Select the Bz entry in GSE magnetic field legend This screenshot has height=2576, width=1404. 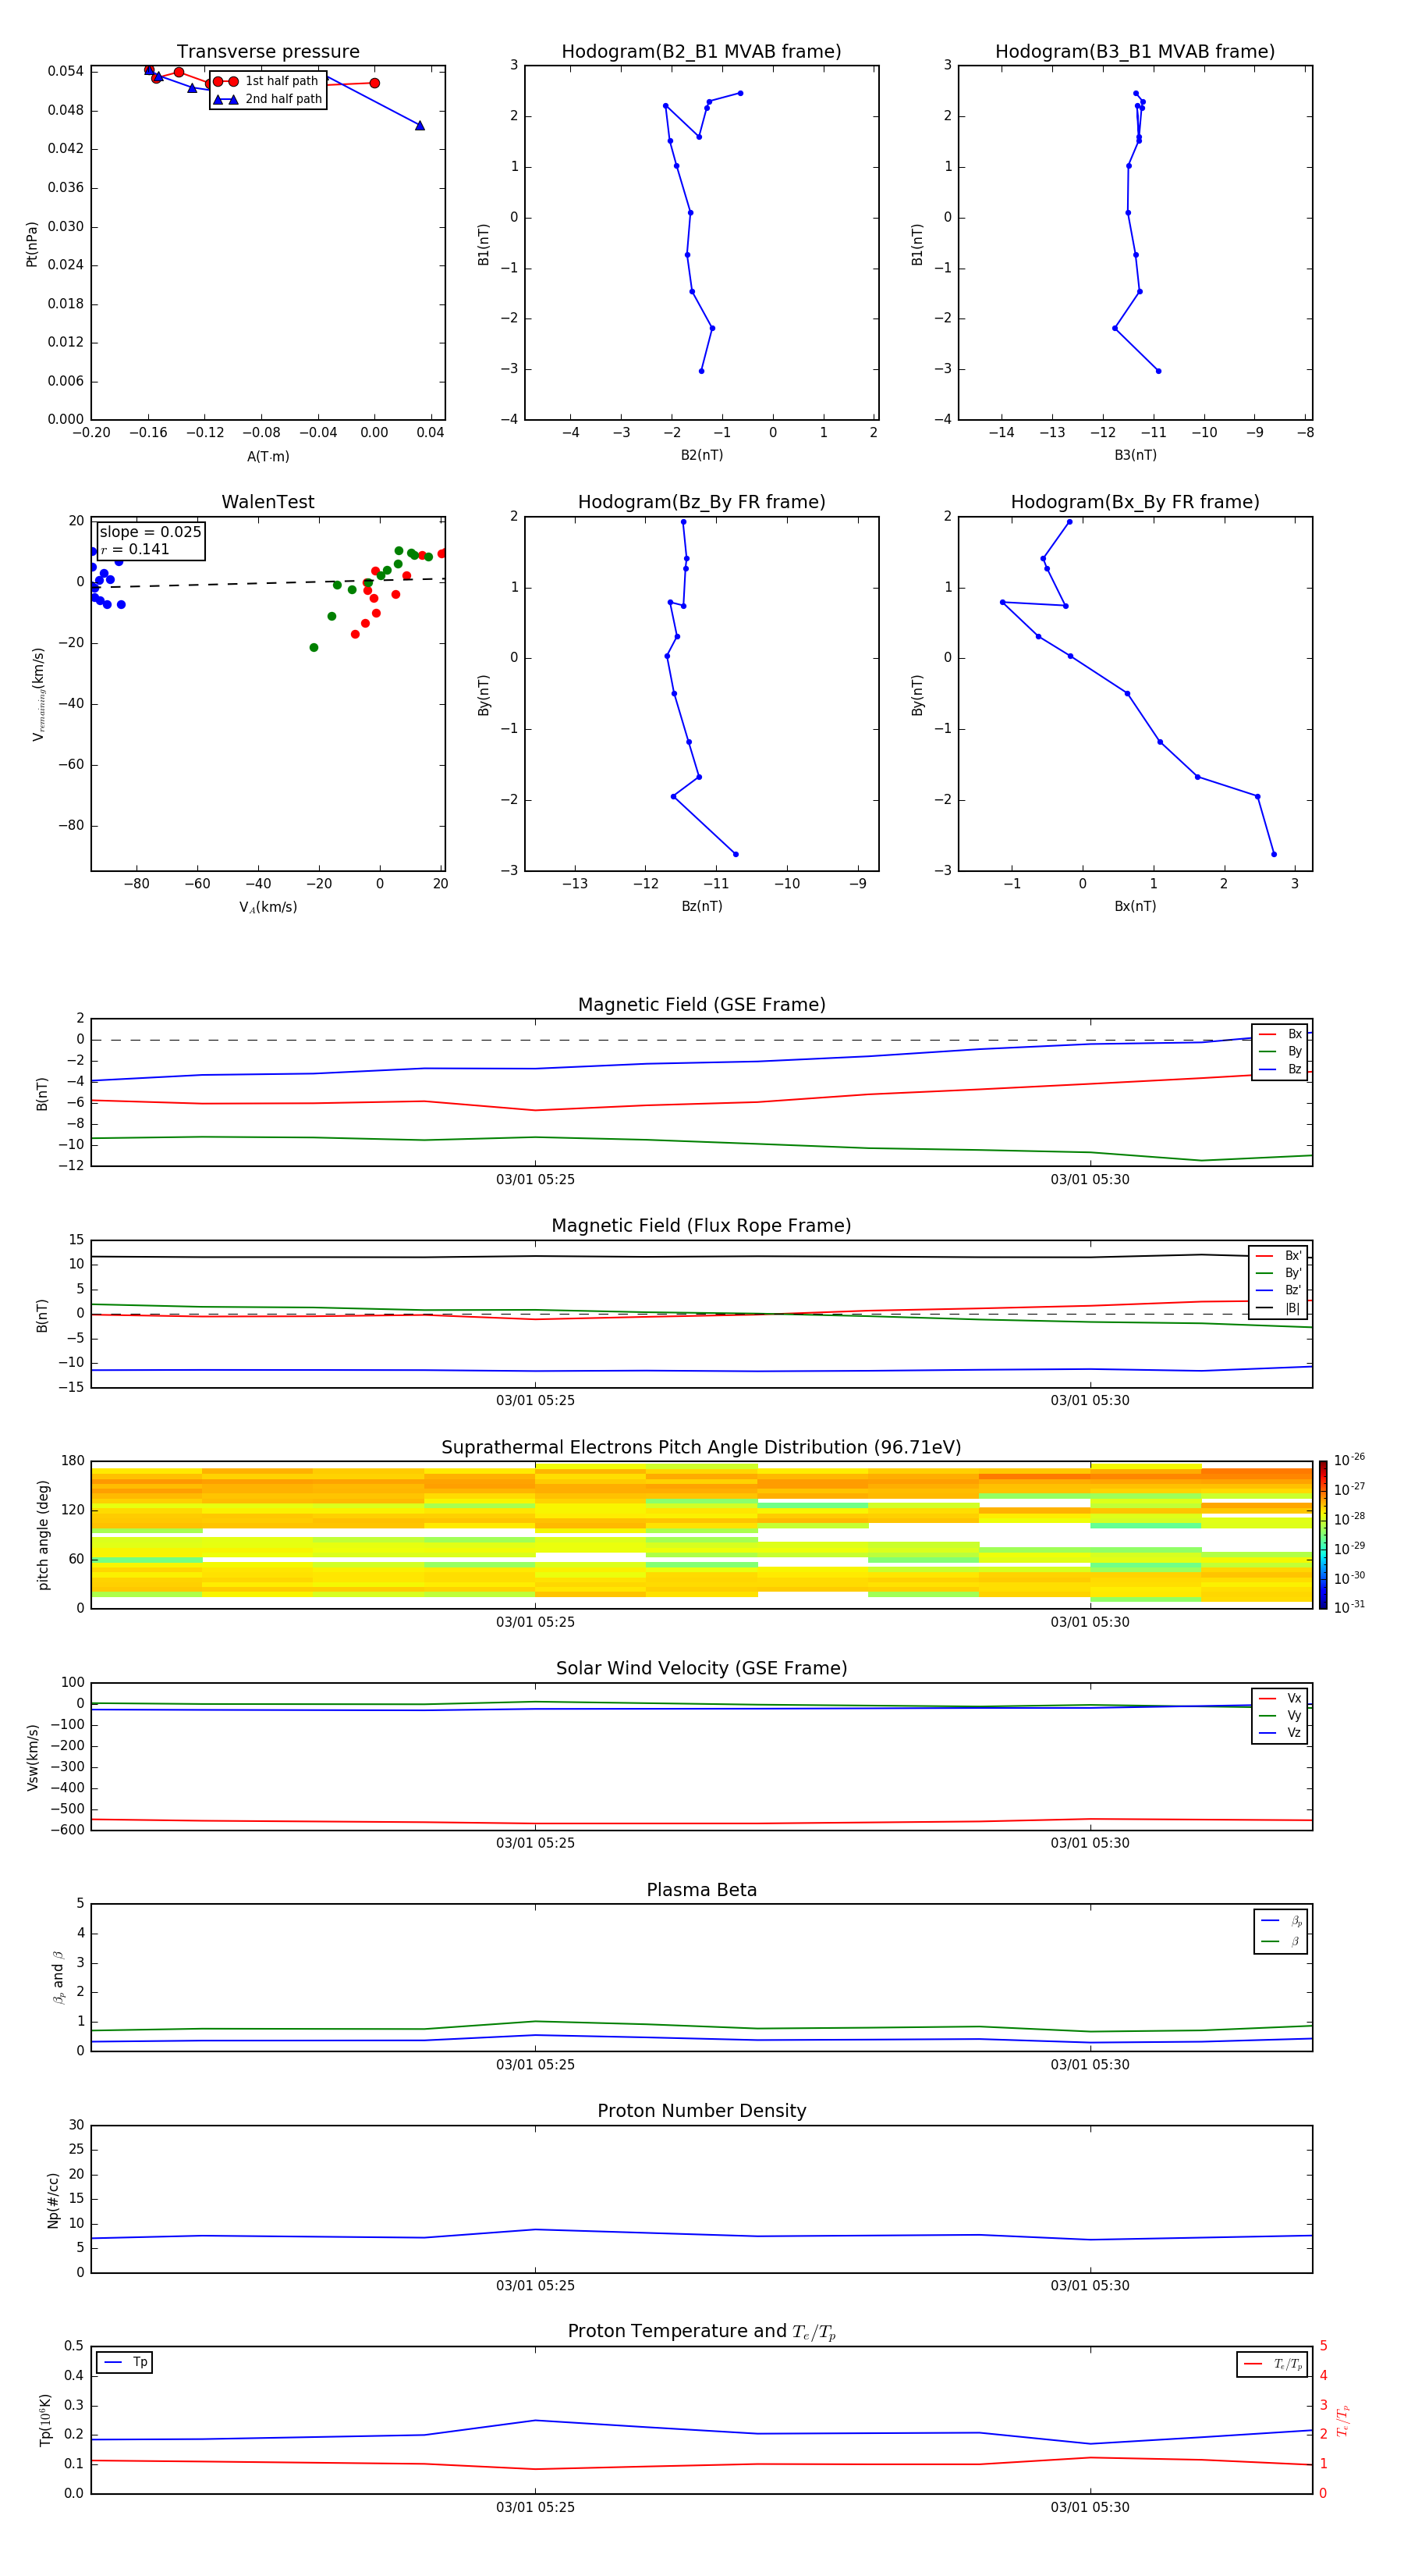1280,1070
